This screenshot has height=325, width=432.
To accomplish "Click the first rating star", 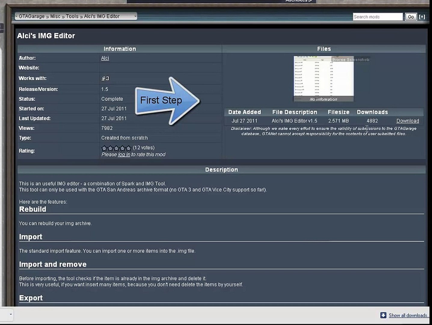I will (104, 148).
